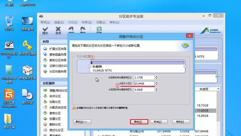Increase 分区后的未分配空间 with up arrow
241x136 pixels.
(x=157, y=88)
